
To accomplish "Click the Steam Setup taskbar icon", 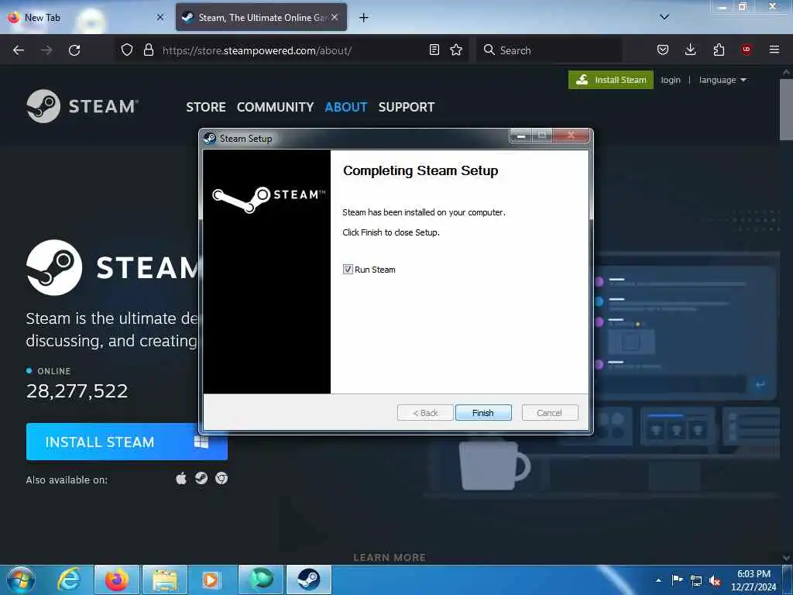I will [308, 580].
